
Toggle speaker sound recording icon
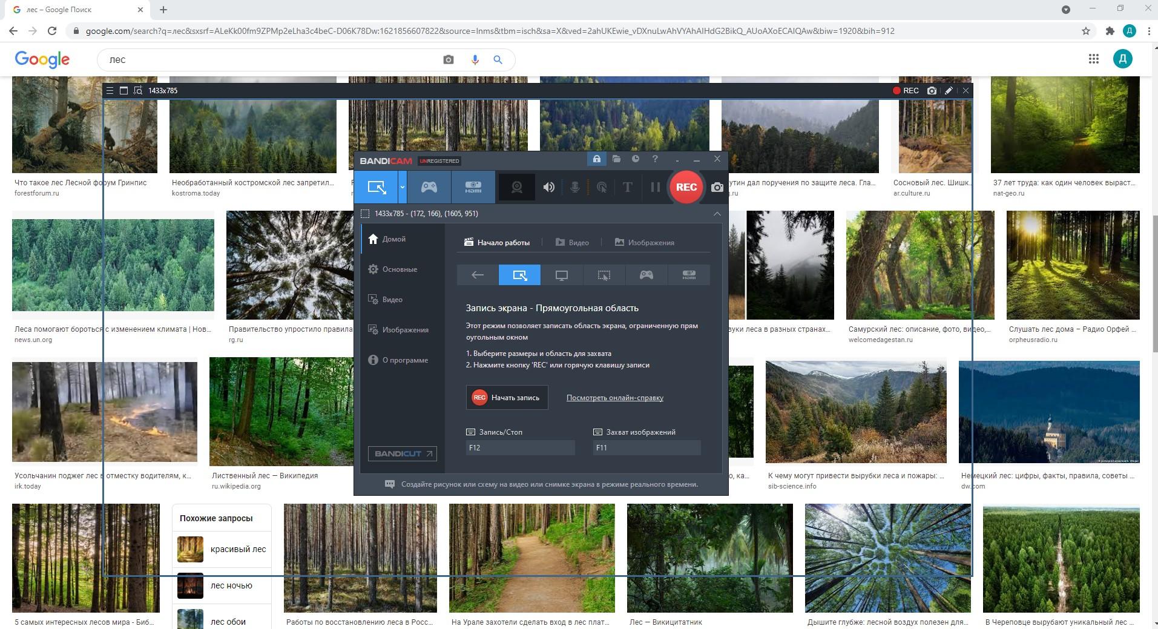[x=549, y=187]
